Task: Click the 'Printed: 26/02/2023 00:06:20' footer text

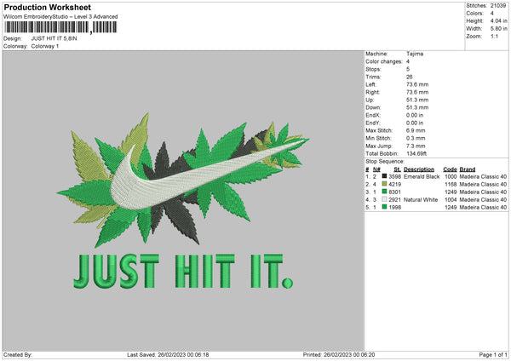Action: click(339, 354)
